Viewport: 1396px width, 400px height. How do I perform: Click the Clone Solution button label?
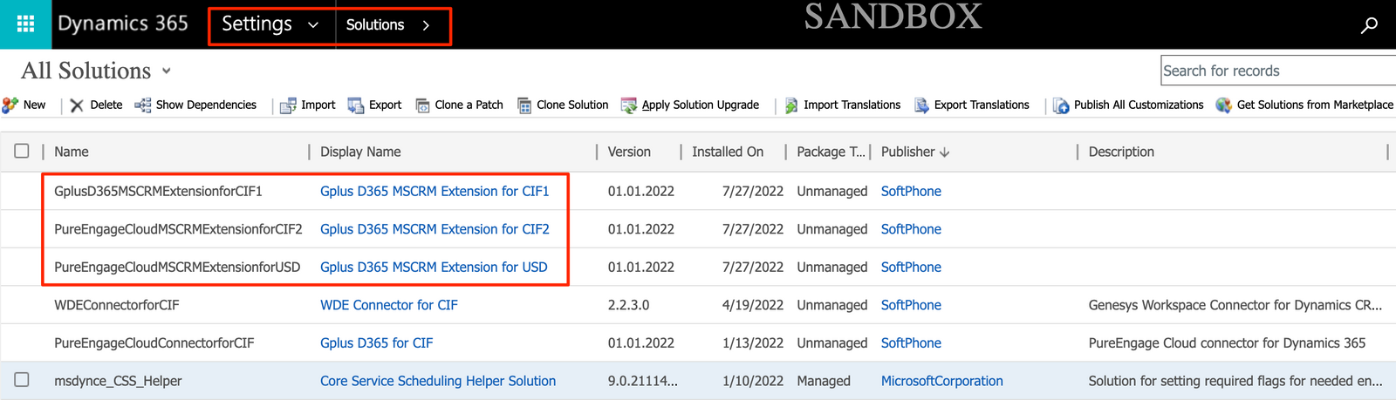(x=572, y=105)
